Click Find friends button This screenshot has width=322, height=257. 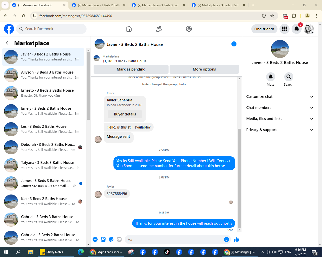[x=264, y=29]
